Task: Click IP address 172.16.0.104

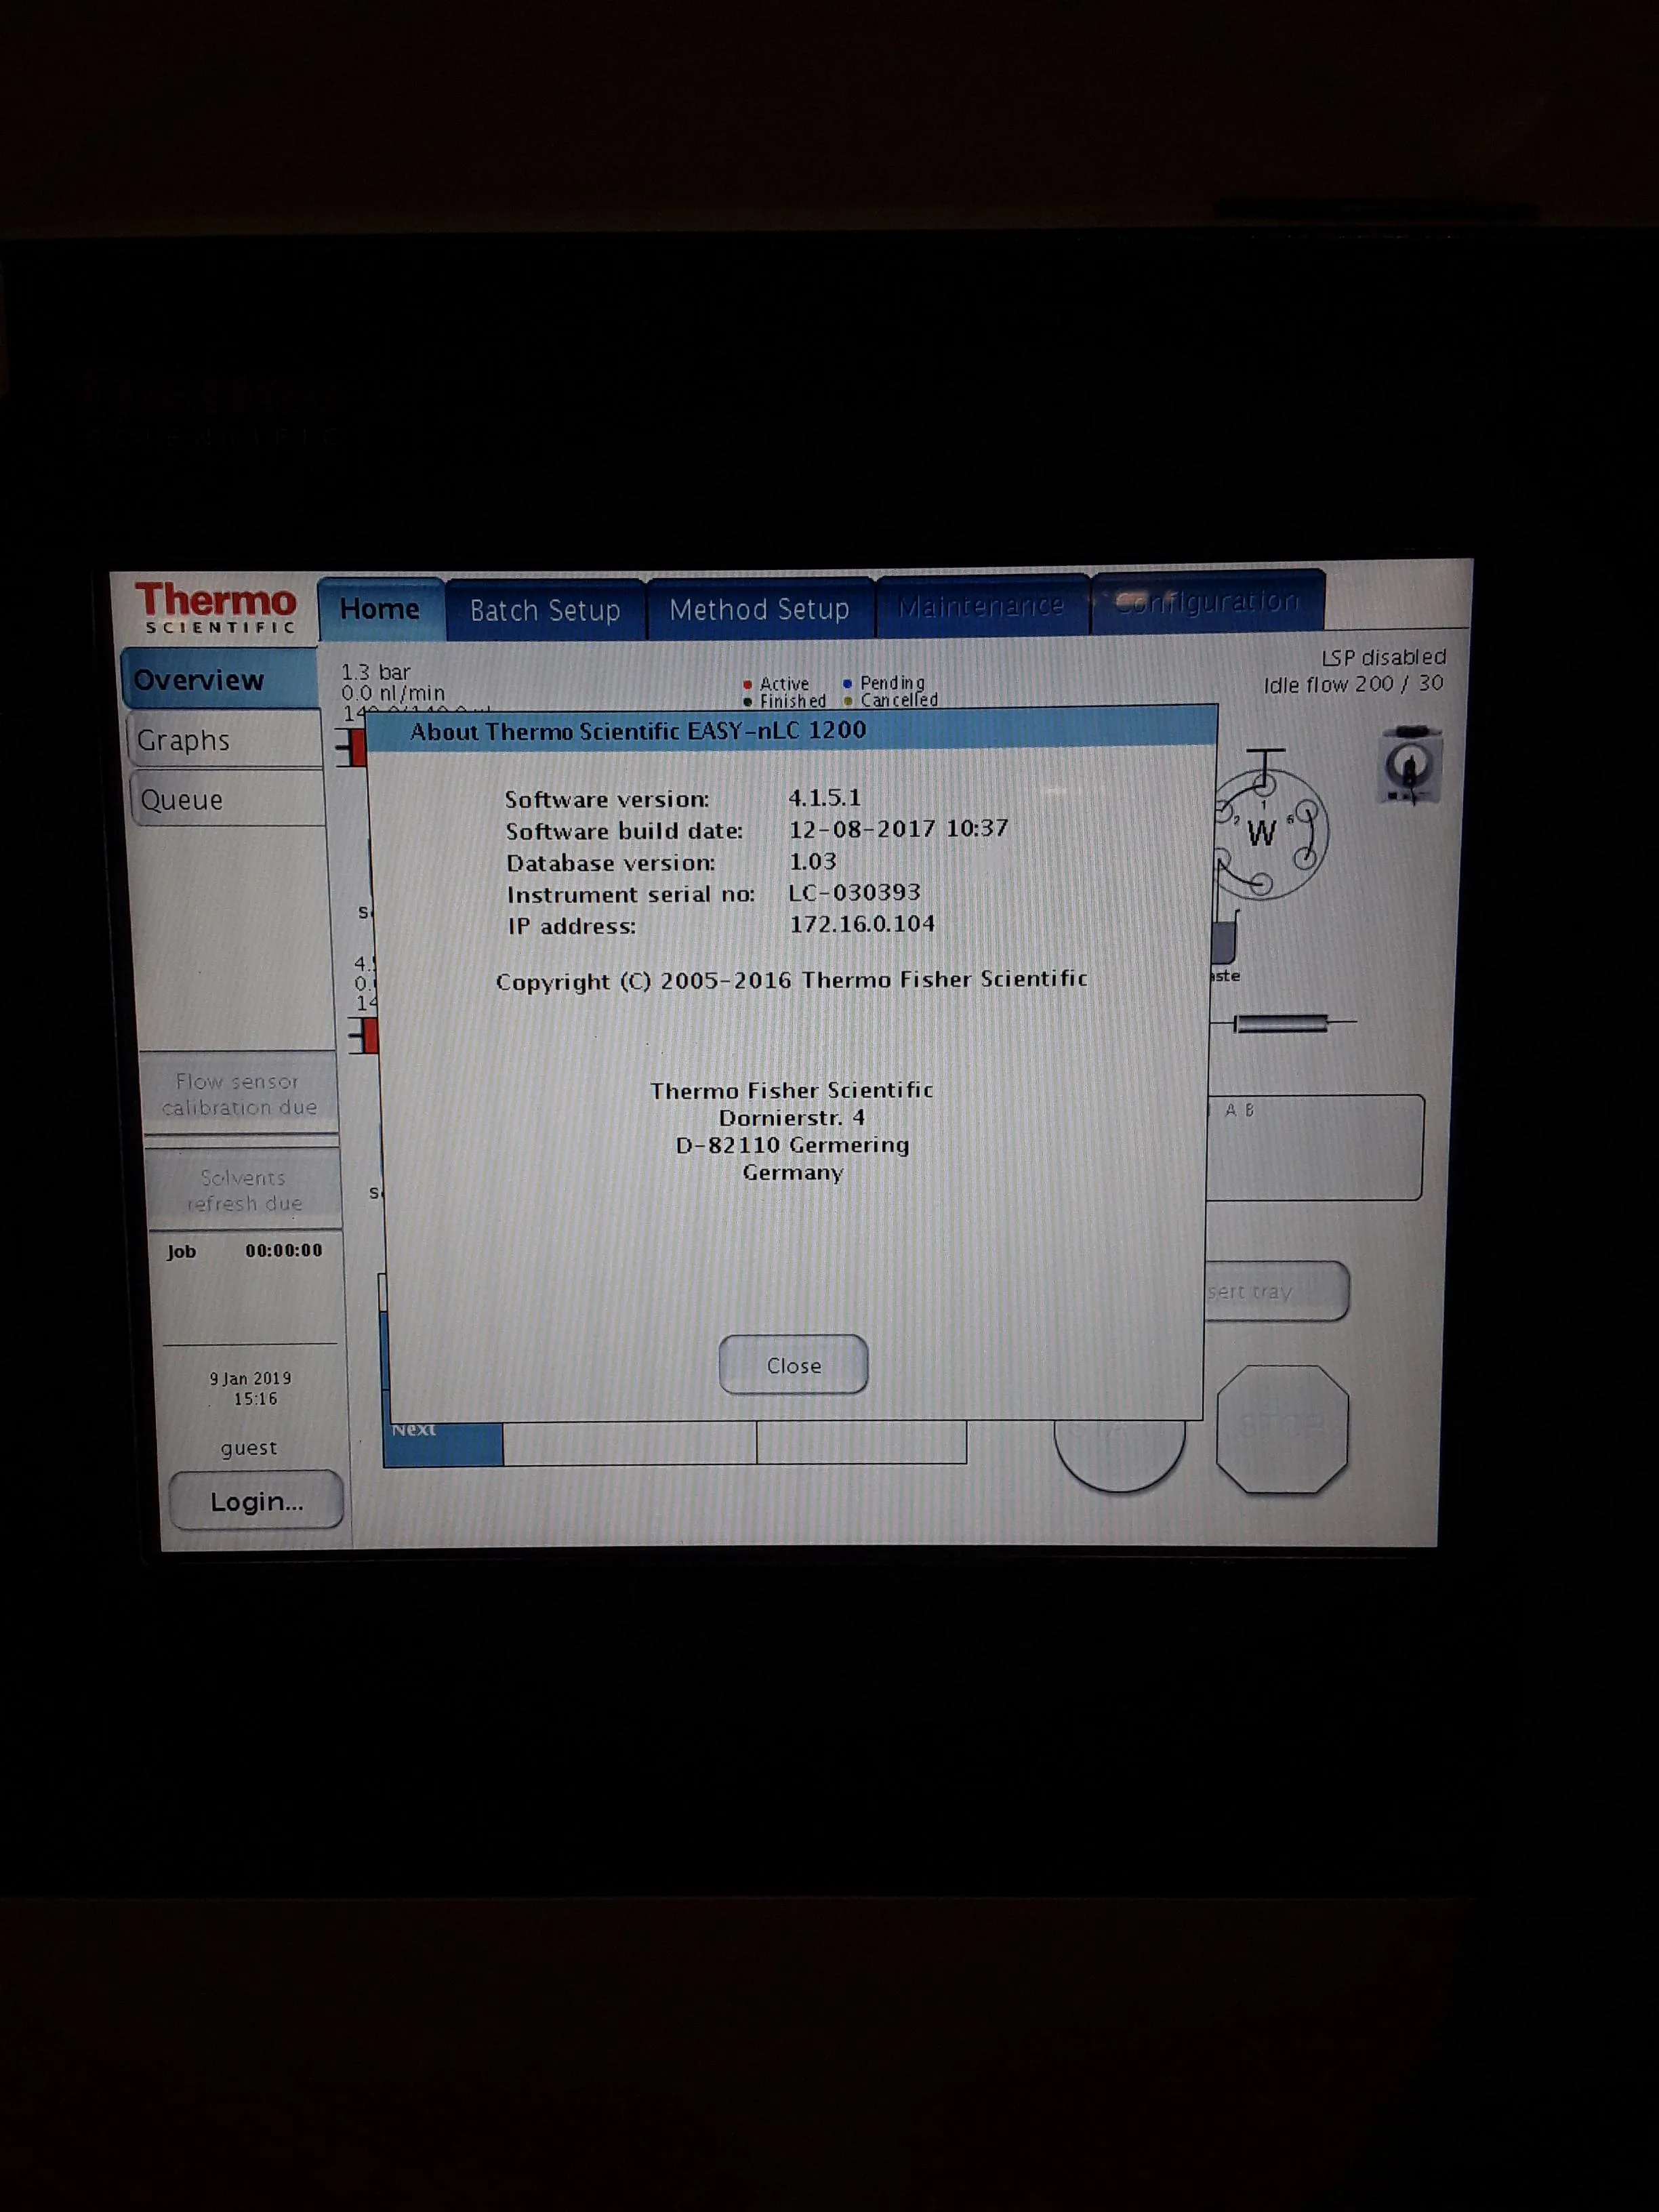Action: coord(862,923)
